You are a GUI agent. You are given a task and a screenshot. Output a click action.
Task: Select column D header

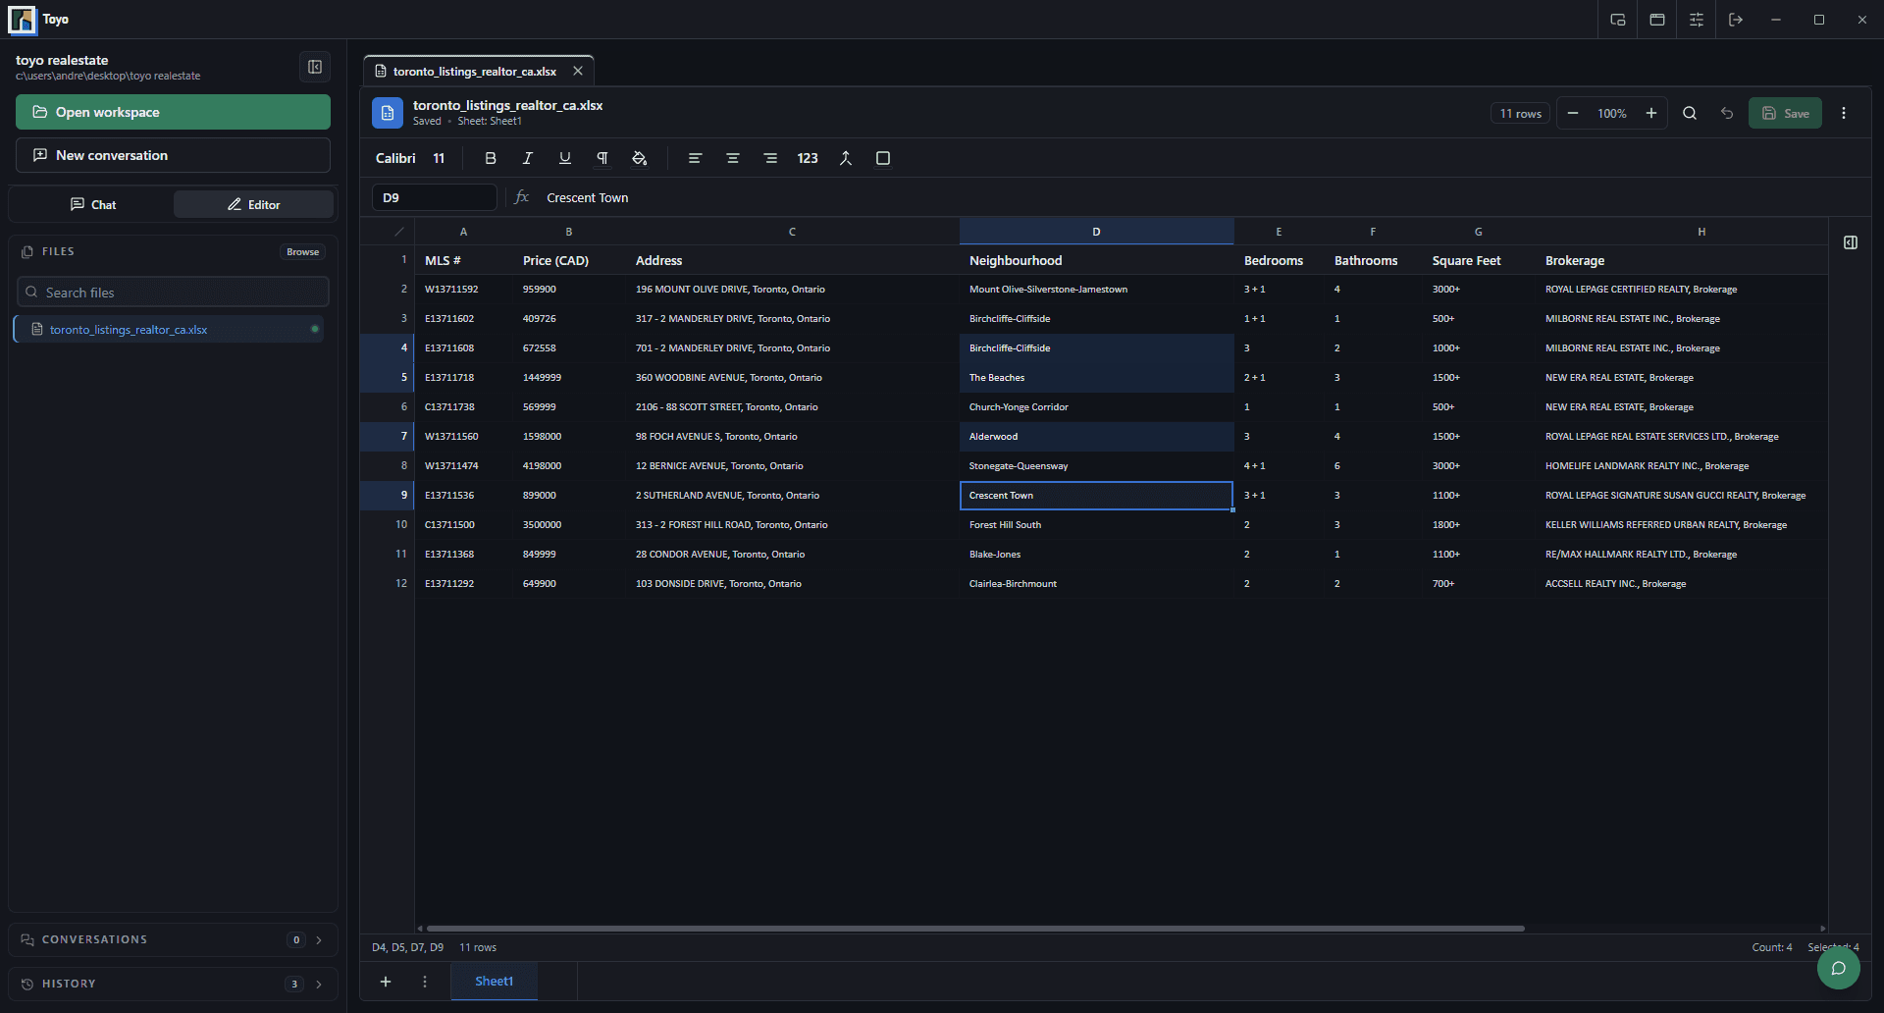[1096, 232]
